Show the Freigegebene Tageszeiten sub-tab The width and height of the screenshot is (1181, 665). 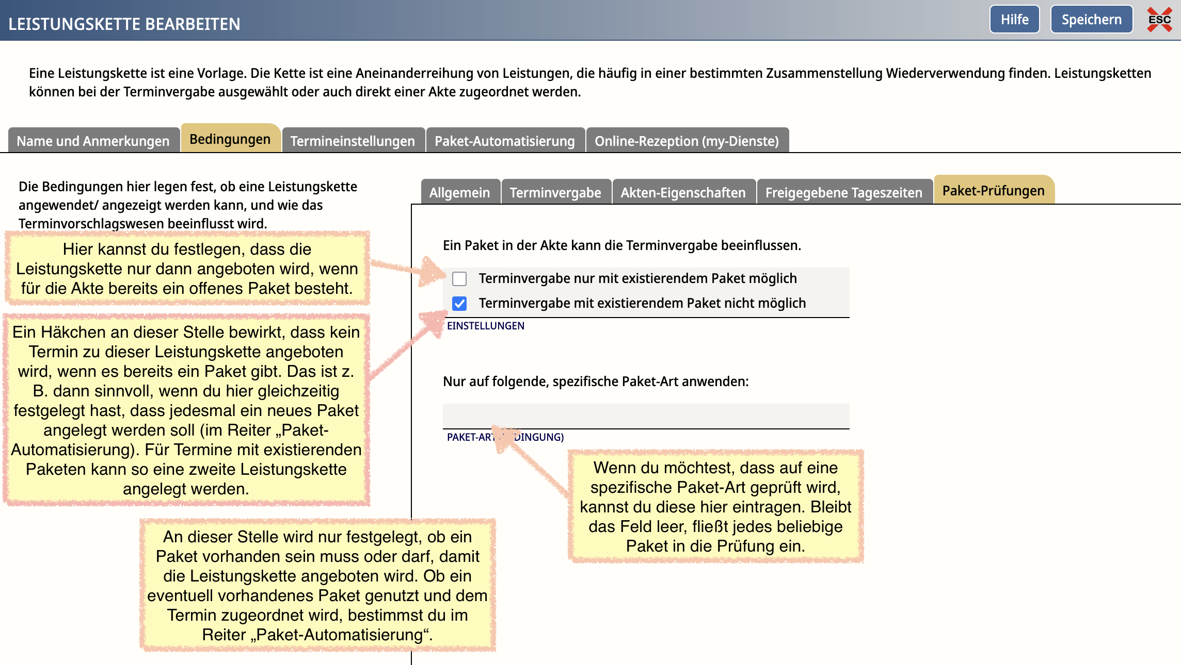click(843, 192)
